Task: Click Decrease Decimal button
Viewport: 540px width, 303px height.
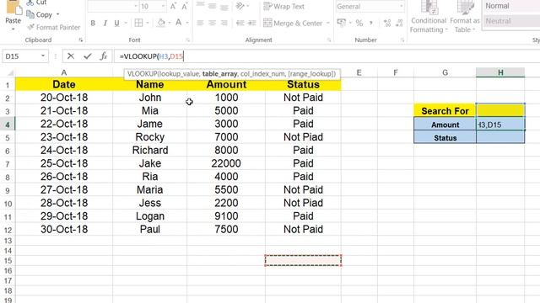Action: pos(399,23)
